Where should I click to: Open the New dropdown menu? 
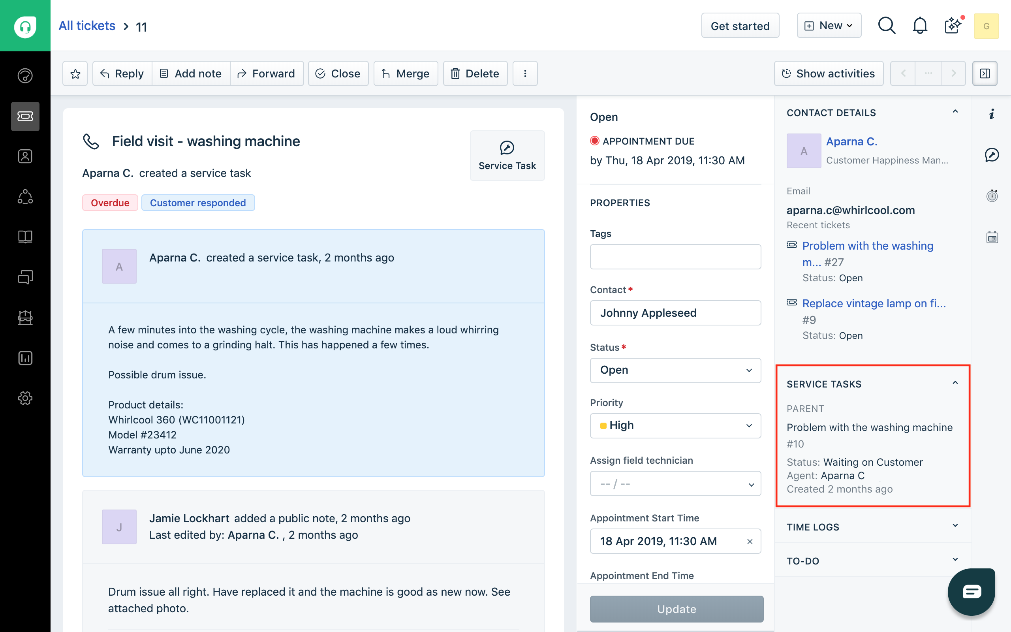(x=829, y=25)
